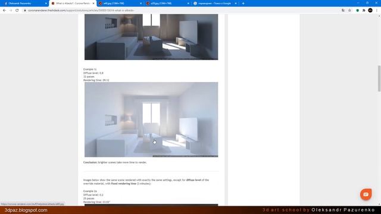Open the green shield extension
381x214 pixels.
point(357,11)
